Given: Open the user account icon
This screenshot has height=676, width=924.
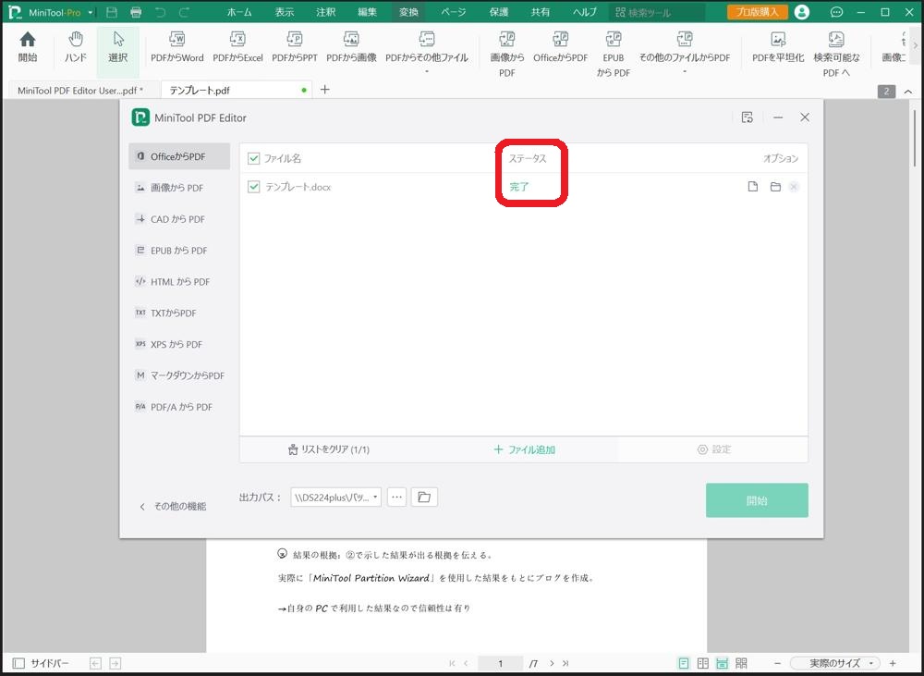Looking at the screenshot, I should click(x=801, y=12).
